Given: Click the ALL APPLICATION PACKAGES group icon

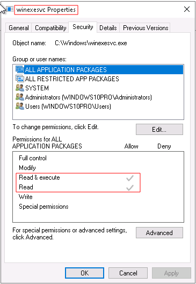Looking at the screenshot, I should coord(20,69).
